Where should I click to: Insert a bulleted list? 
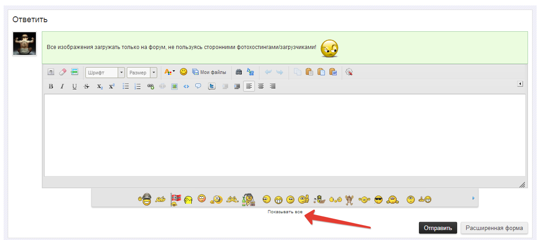tap(125, 86)
